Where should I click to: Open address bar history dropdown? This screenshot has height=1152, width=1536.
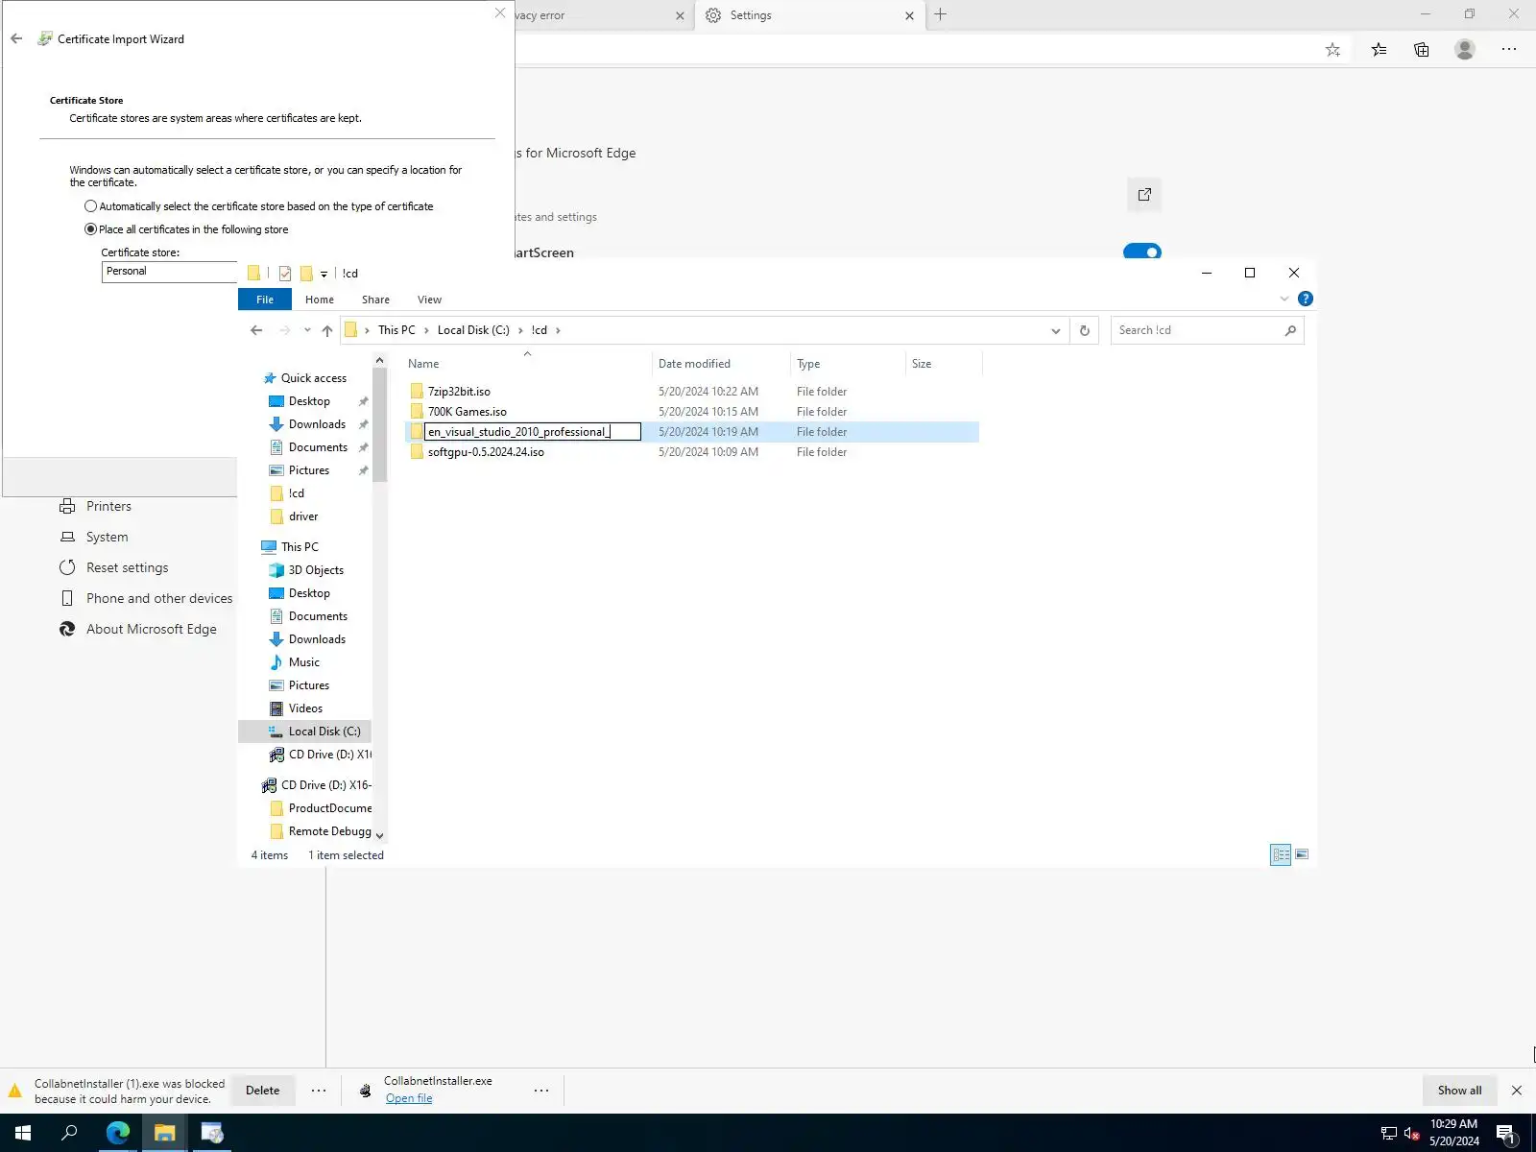click(1056, 330)
